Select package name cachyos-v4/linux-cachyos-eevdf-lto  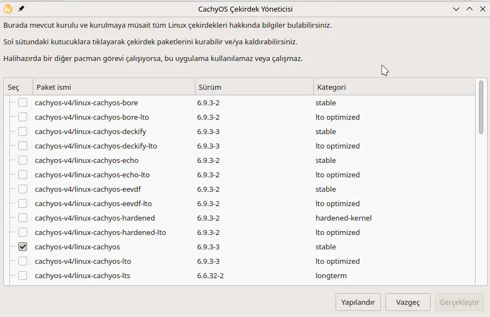[94, 203]
